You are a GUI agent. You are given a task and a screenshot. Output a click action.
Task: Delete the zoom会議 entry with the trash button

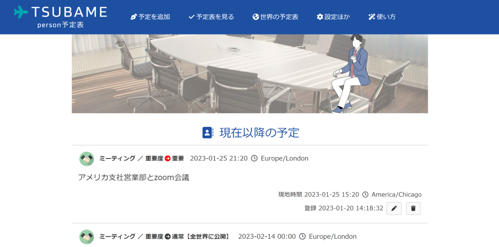tap(413, 209)
